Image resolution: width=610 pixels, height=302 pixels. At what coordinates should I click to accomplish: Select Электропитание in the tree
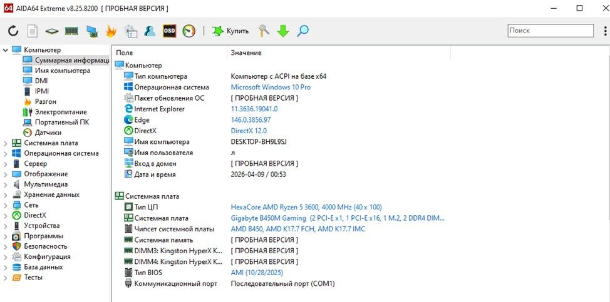55,112
